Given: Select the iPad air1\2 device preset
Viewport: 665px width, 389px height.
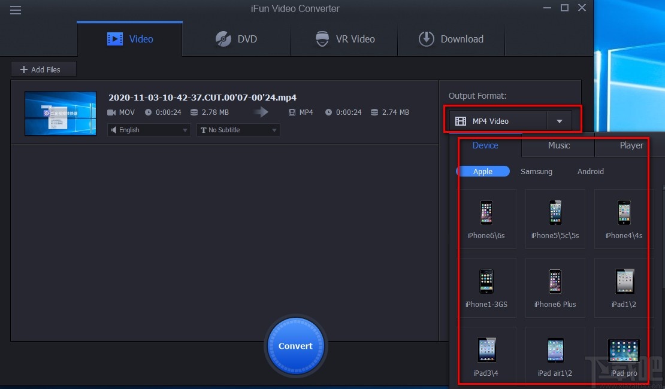Looking at the screenshot, I should [x=555, y=355].
